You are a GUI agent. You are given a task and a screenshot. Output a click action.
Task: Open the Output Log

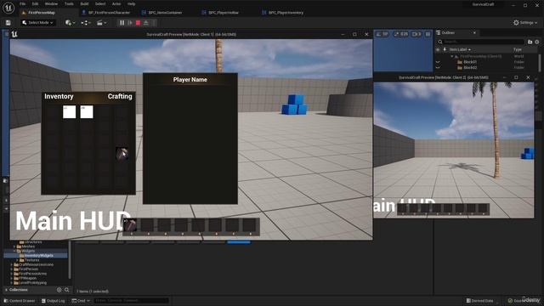click(53, 300)
